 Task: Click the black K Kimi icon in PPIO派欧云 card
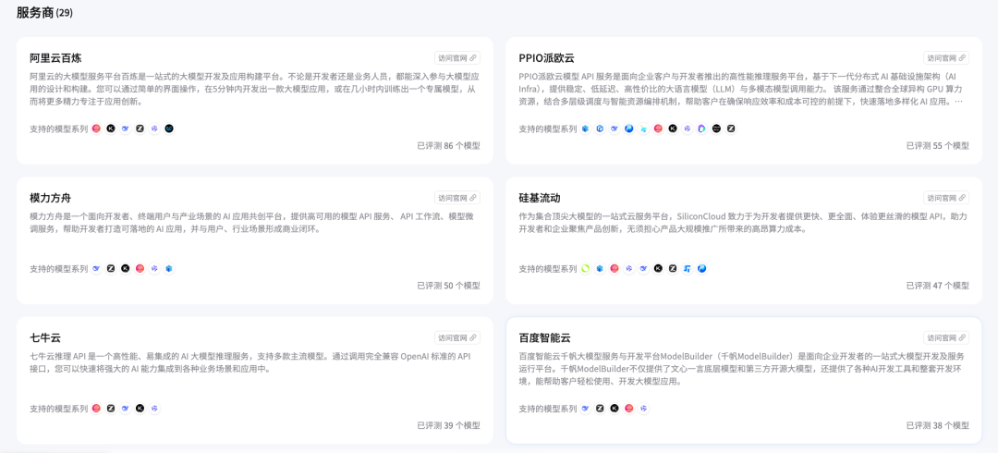point(673,129)
